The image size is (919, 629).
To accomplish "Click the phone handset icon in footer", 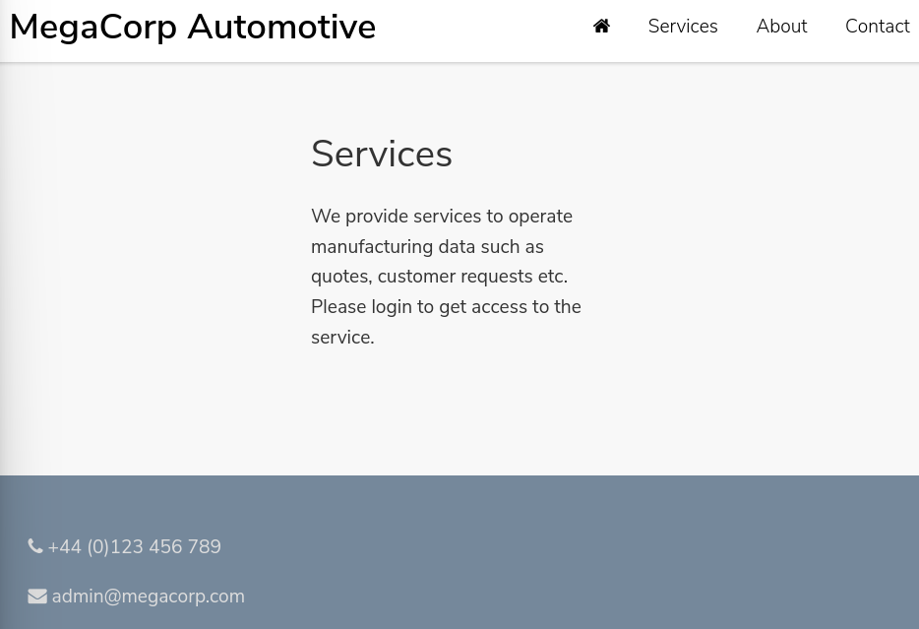I will (35, 546).
